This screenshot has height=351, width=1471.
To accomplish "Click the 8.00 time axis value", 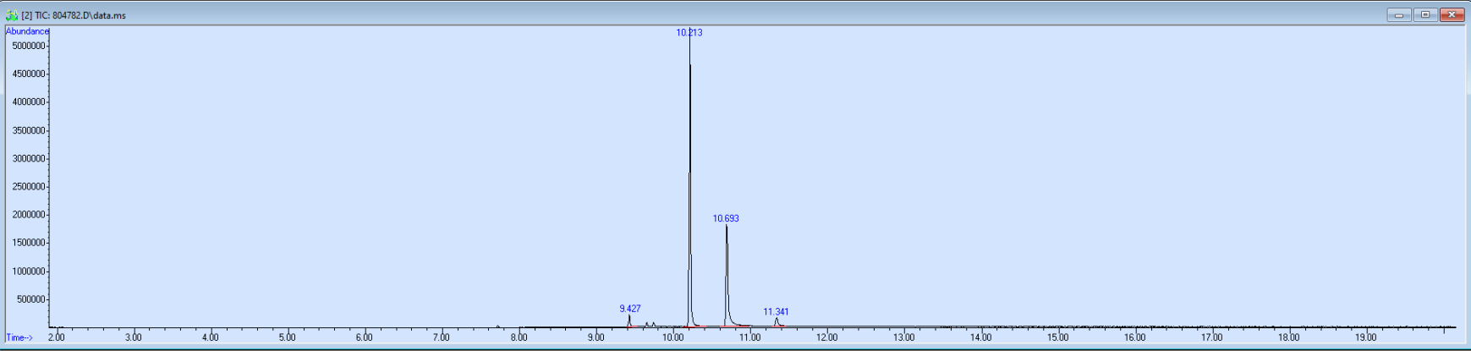I will pos(519,337).
